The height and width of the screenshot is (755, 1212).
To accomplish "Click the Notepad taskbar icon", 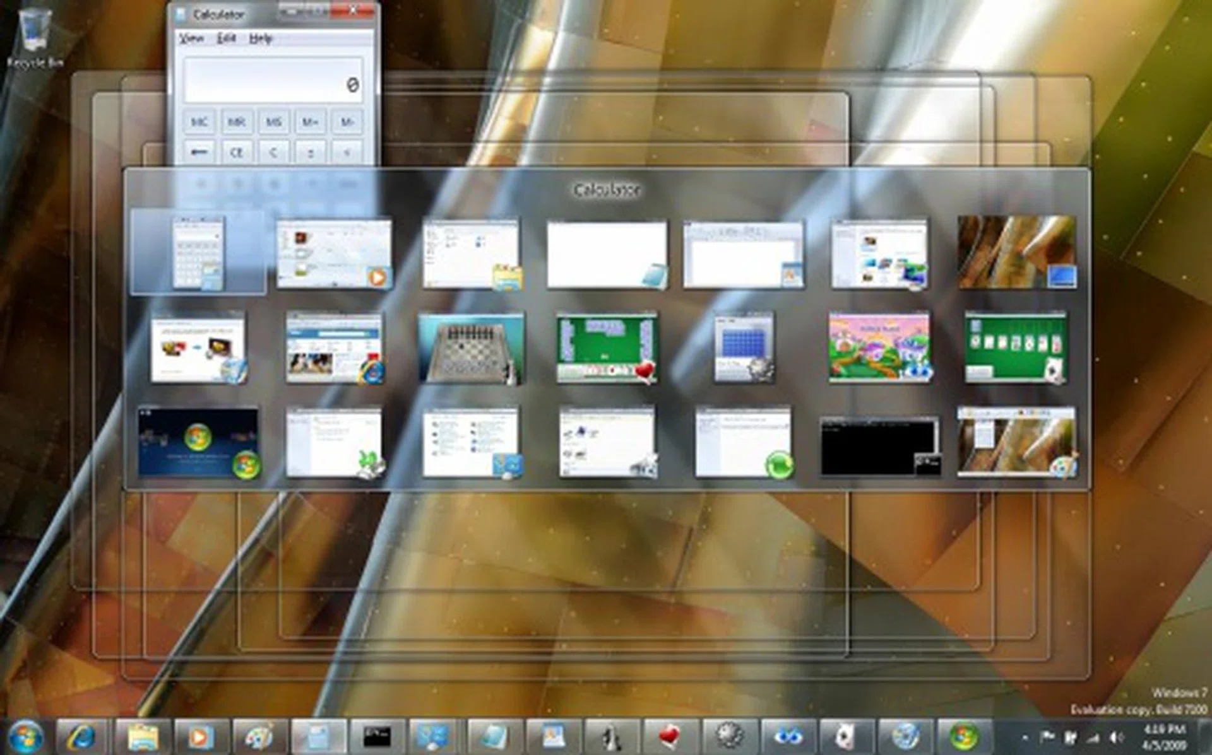I will [494, 735].
